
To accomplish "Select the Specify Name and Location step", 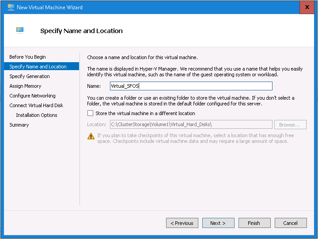I will point(38,67).
